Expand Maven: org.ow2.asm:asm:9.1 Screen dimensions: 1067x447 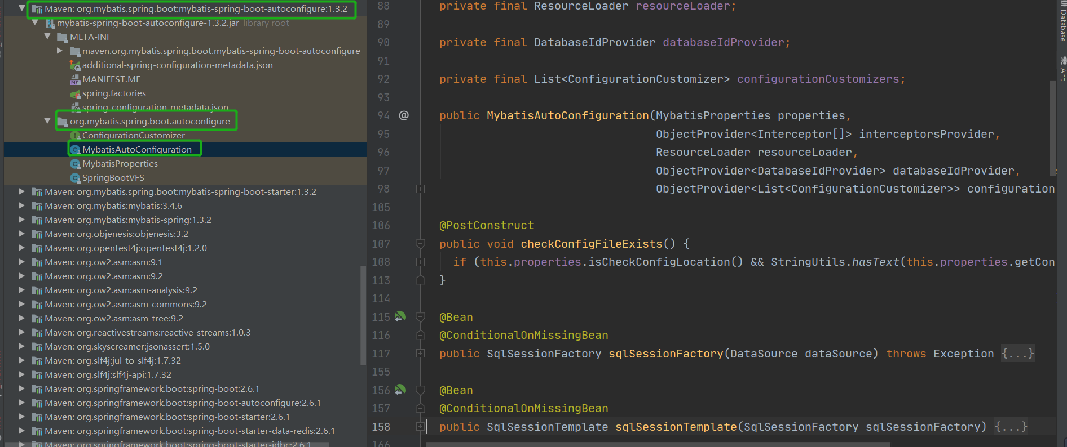[x=21, y=262]
